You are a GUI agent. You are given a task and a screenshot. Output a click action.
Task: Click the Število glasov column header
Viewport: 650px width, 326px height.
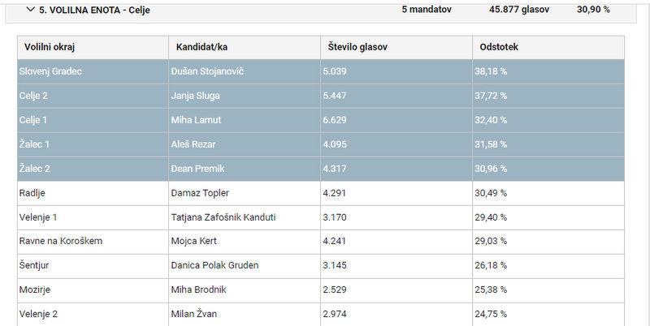356,48
